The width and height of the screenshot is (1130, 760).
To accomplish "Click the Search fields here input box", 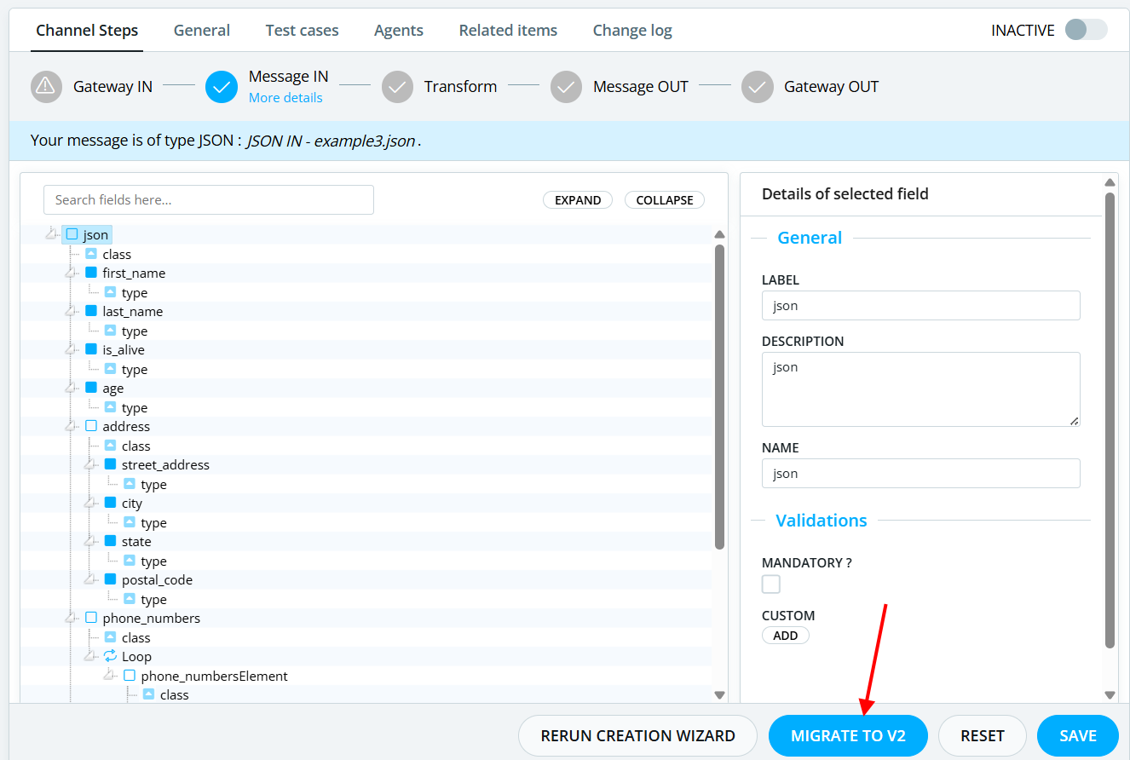I will (209, 199).
